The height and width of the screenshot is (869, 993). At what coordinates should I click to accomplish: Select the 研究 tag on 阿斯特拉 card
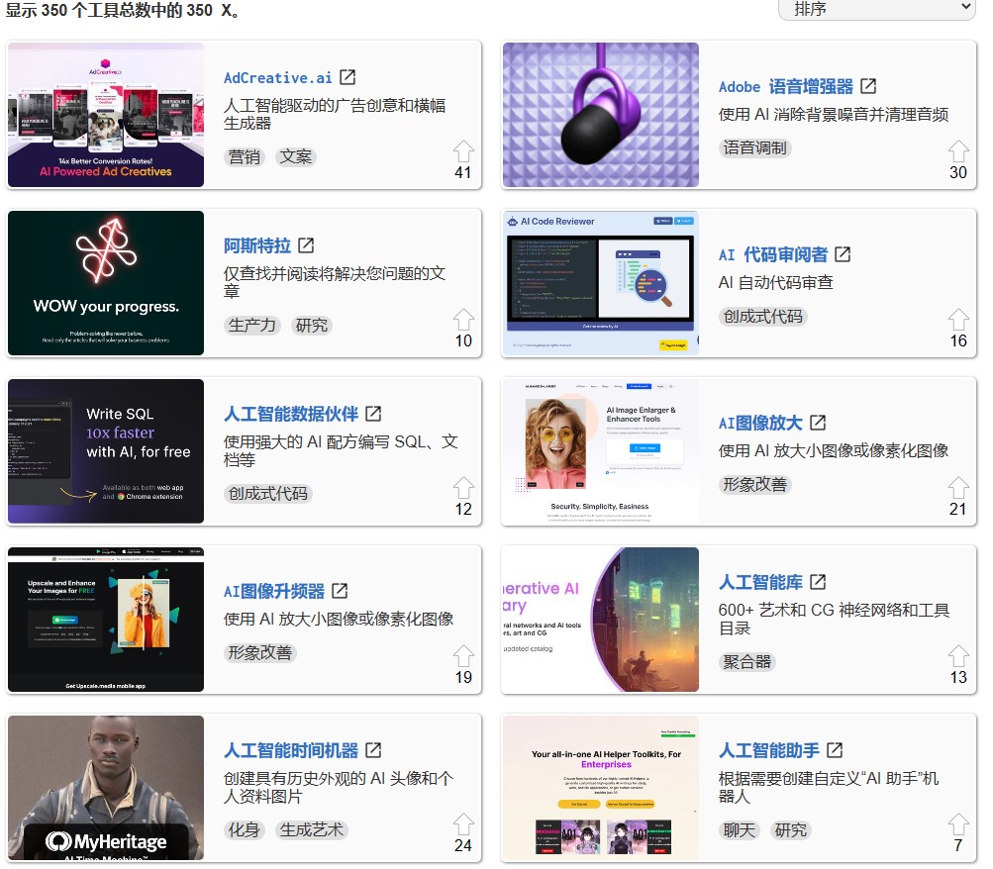pos(312,326)
